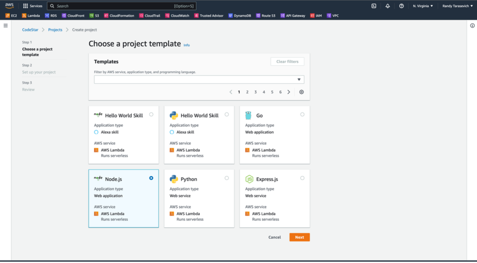Select templates page 1
The width and height of the screenshot is (477, 263).
(239, 92)
